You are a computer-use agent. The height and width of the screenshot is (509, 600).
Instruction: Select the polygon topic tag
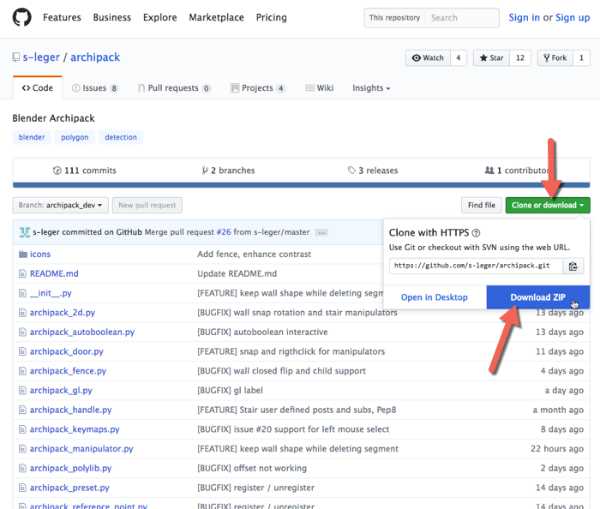(75, 137)
